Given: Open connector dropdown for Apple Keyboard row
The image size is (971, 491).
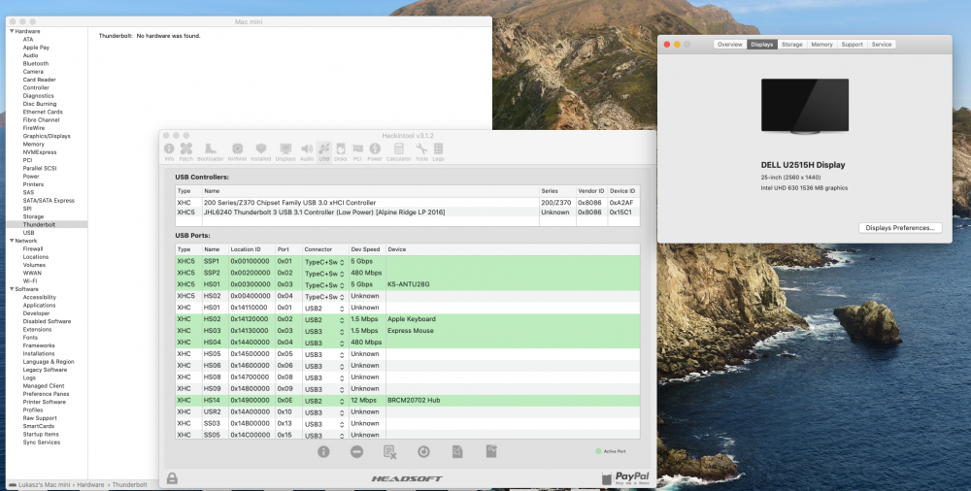Looking at the screenshot, I should pos(324,319).
